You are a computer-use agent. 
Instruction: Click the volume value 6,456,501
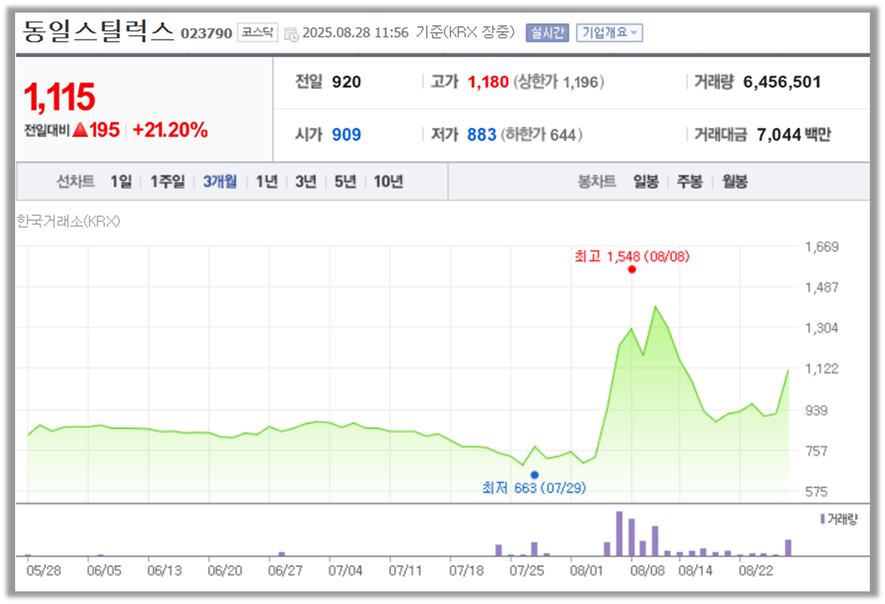(782, 82)
